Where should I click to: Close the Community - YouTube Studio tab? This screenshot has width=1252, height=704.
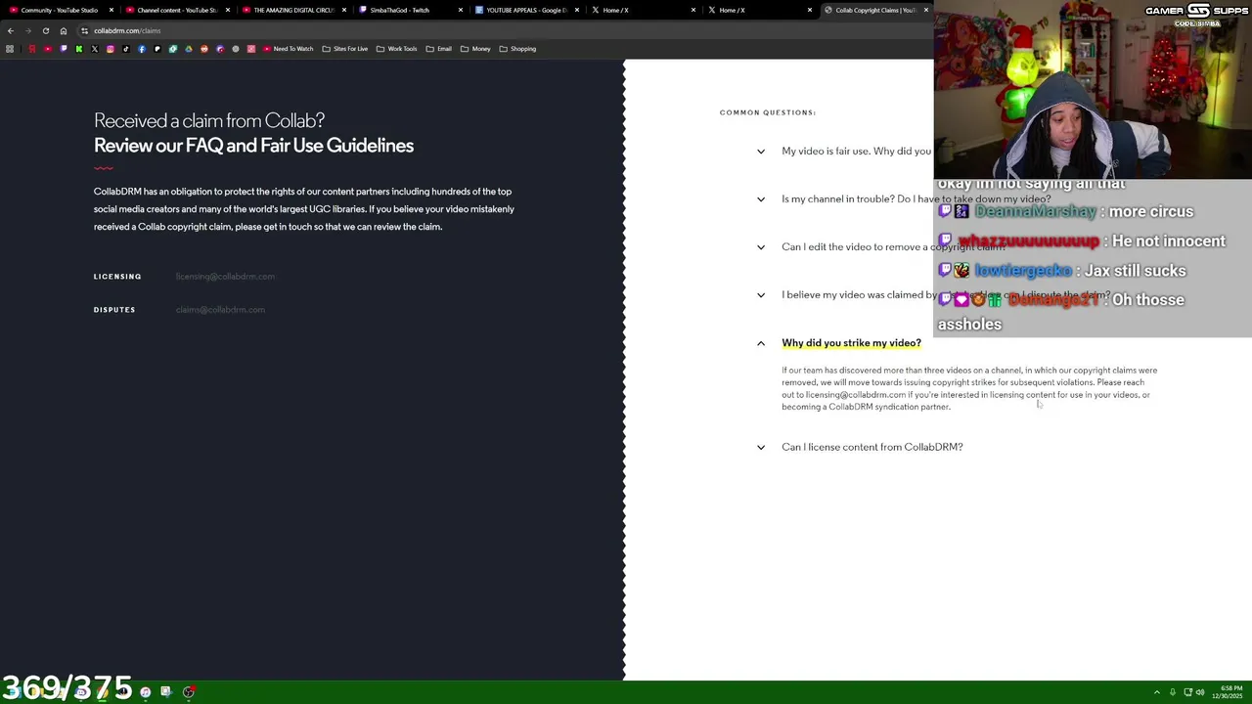click(112, 10)
